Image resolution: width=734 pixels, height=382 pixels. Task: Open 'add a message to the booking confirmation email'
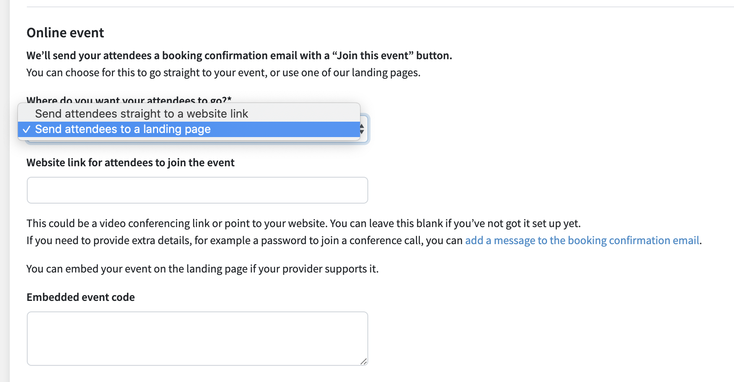coord(582,240)
